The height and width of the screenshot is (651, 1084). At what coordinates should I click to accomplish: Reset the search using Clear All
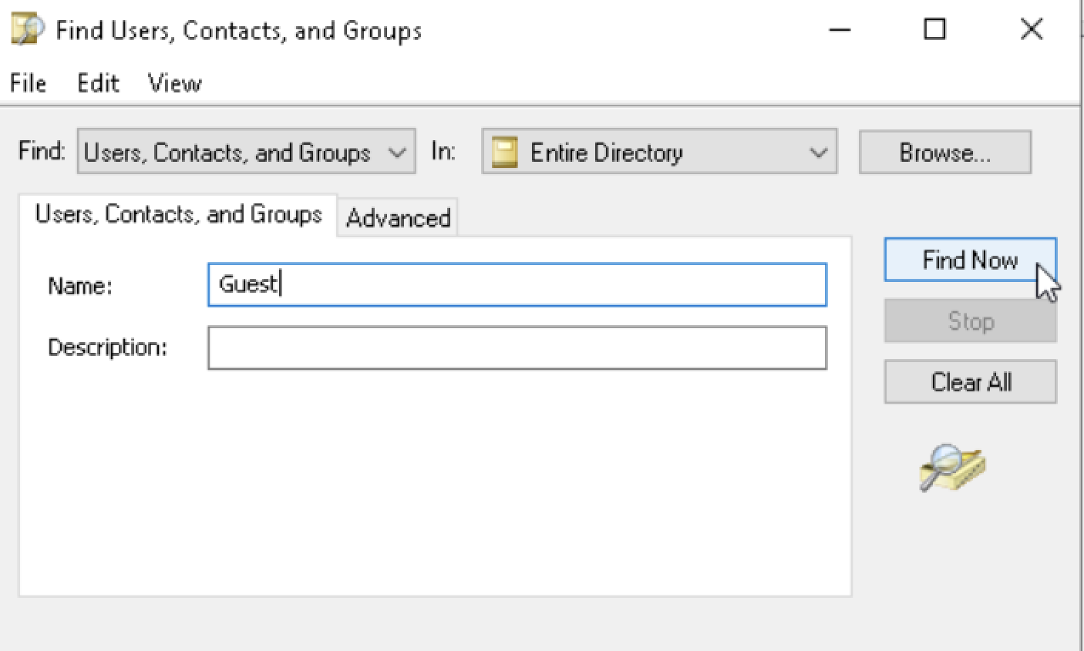click(x=970, y=381)
